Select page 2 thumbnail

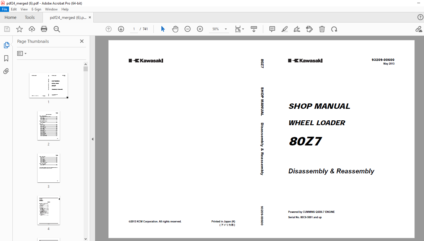pos(49,125)
